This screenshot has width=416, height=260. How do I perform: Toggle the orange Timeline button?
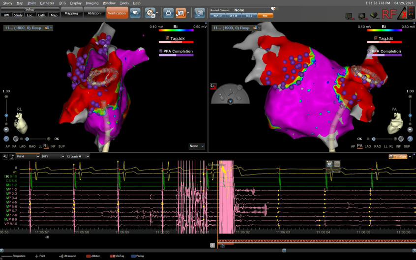point(398,156)
